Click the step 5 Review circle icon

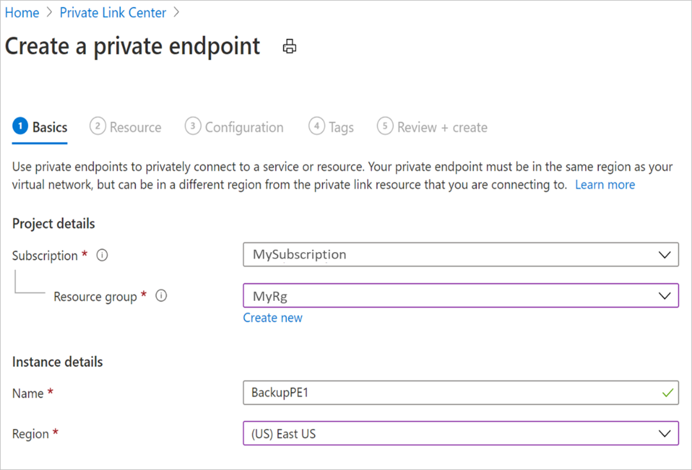(385, 126)
